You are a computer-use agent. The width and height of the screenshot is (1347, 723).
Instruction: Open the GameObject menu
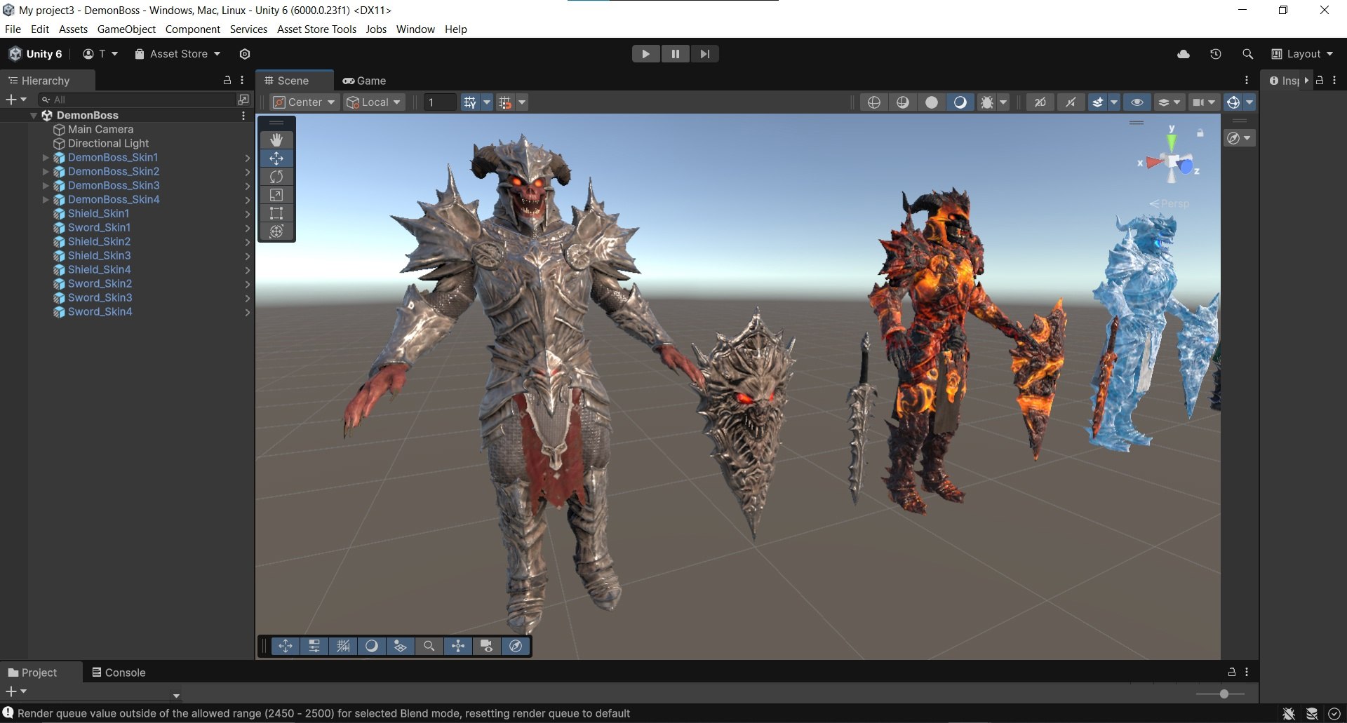click(126, 29)
